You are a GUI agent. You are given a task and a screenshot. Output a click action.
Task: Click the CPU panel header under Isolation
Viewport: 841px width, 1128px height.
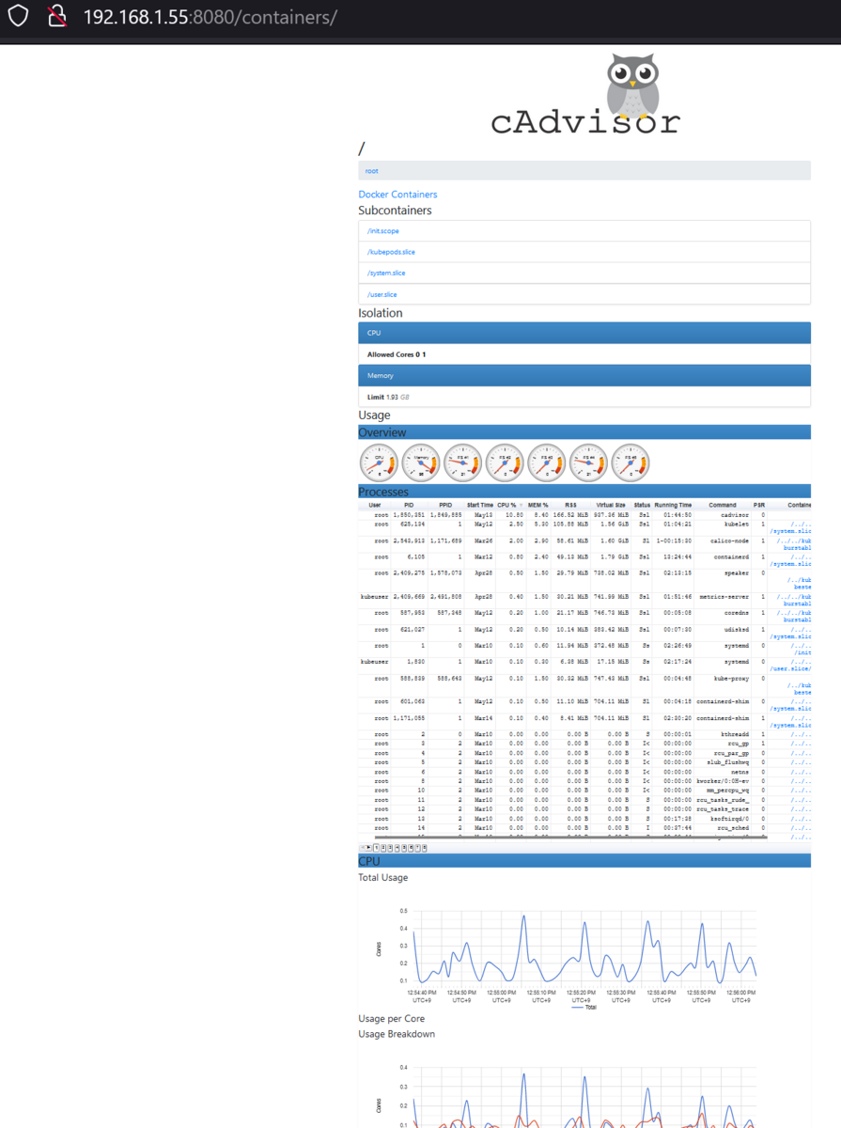[x=584, y=333]
